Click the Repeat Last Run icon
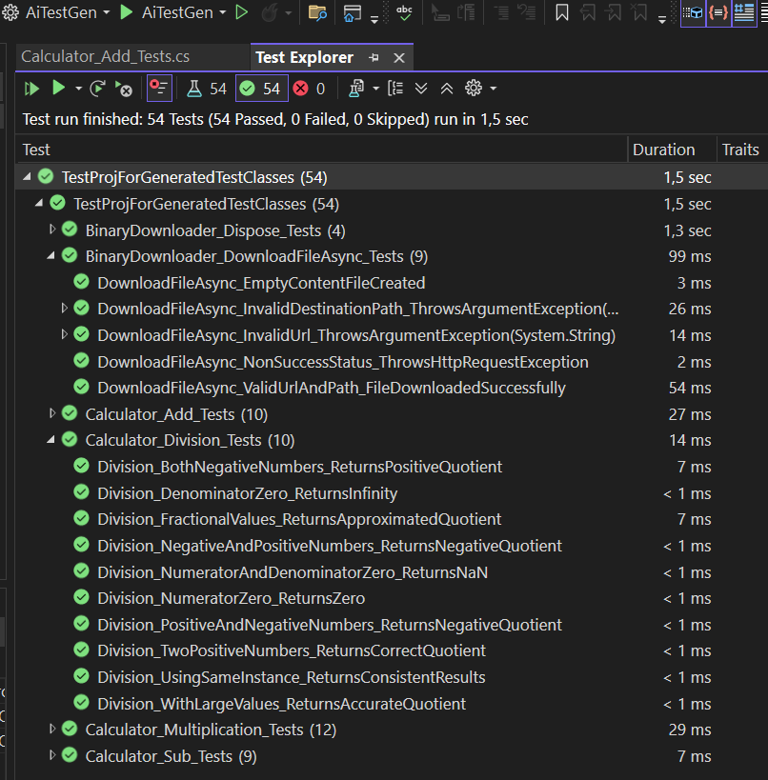 96,89
